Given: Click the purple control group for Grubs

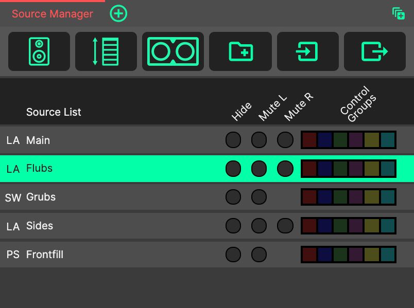Looking at the screenshot, I should (x=356, y=197).
